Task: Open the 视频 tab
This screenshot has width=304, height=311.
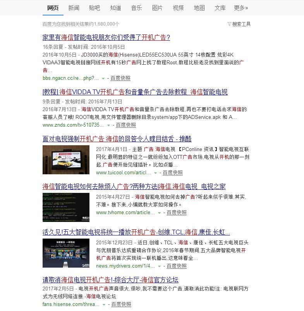Action: tap(178, 8)
